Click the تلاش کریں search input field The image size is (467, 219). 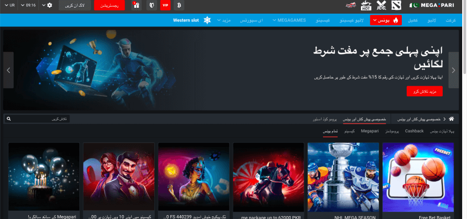pos(37,119)
